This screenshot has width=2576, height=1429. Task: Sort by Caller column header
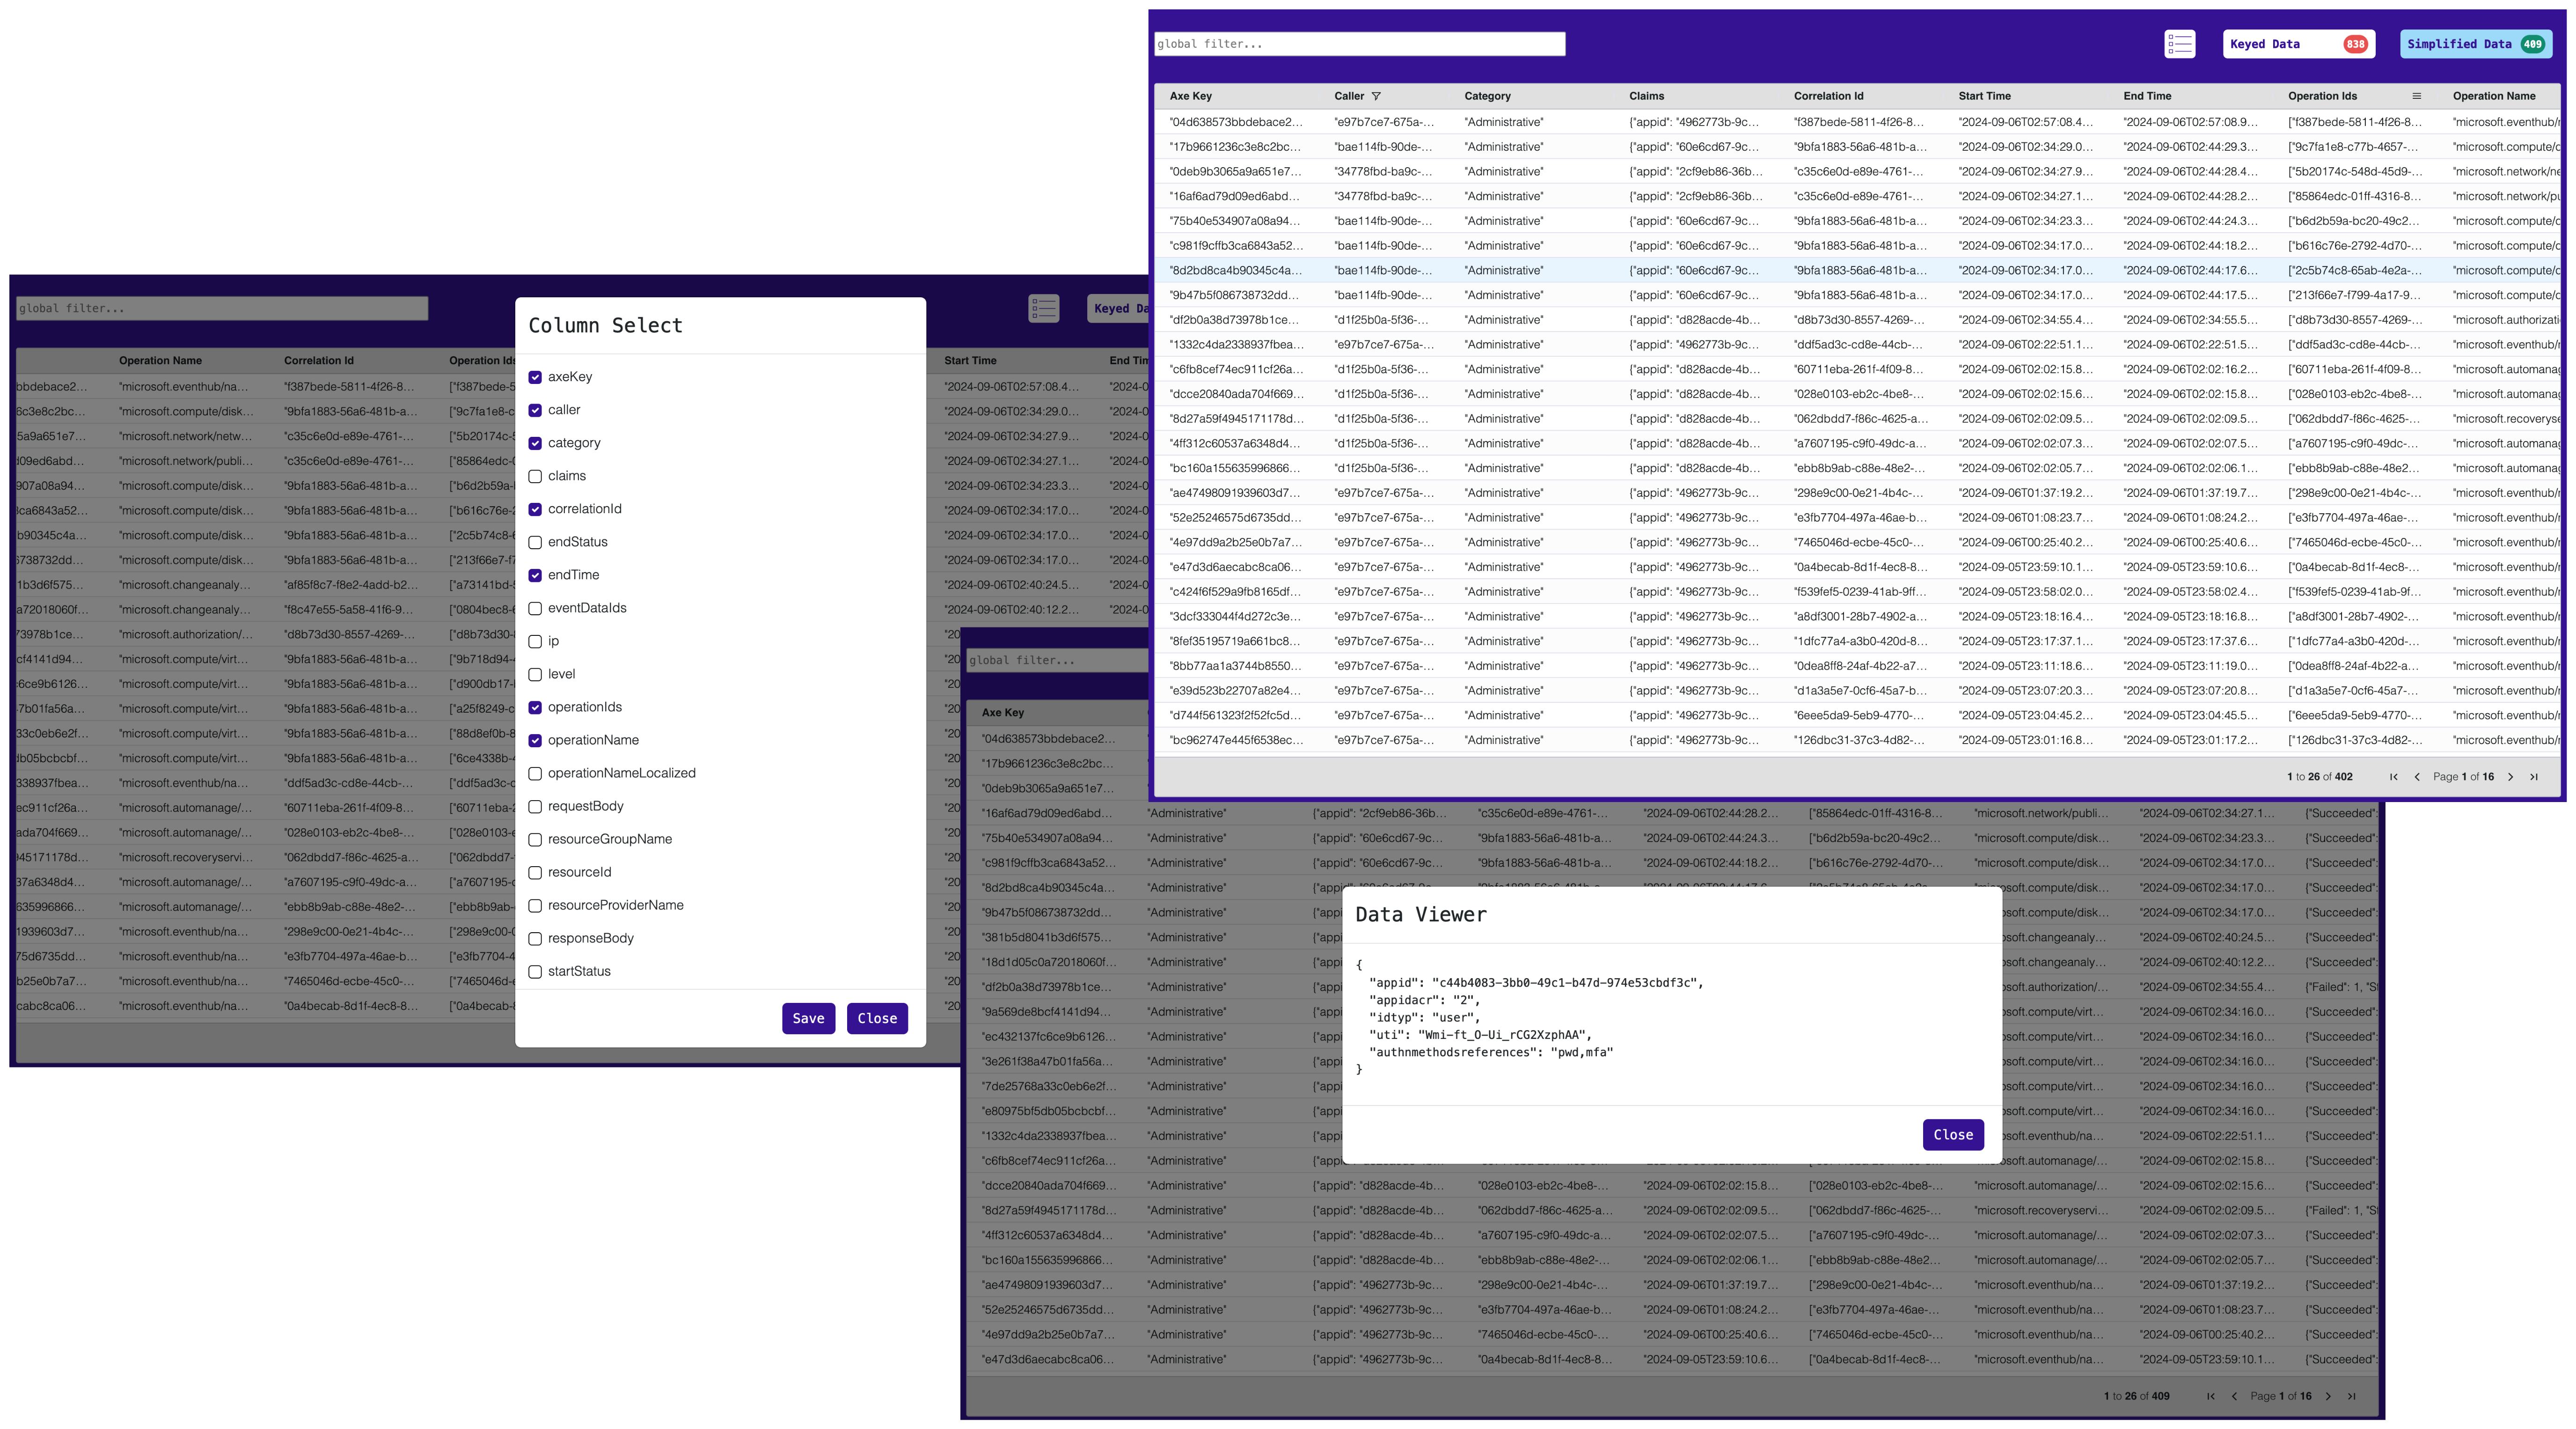1349,96
